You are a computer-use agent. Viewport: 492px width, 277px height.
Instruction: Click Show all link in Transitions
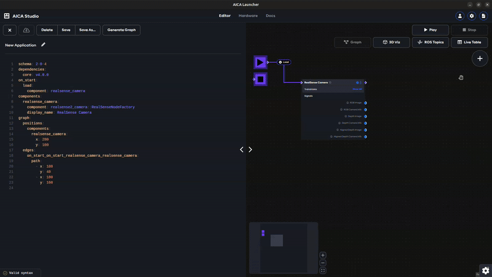click(357, 89)
